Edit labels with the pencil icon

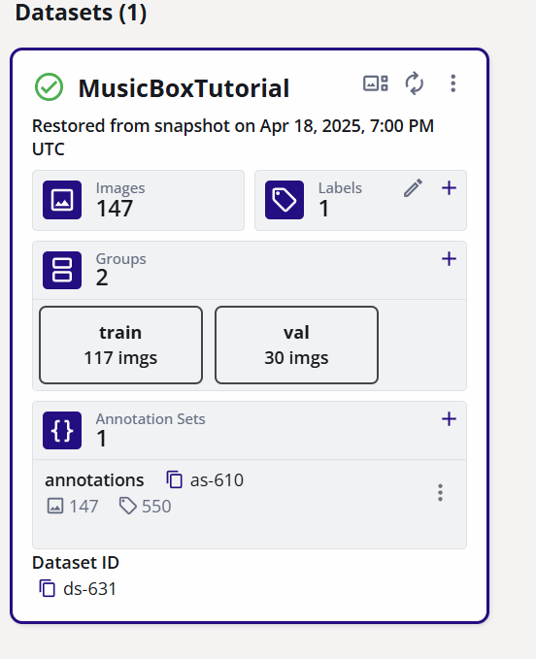(414, 188)
